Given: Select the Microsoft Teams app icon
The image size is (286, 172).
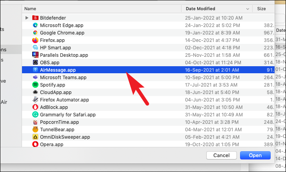Looking at the screenshot, I should pos(35,78).
